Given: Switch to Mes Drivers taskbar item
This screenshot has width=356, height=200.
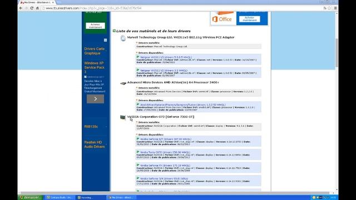Looking at the screenshot, I should point(121,198).
